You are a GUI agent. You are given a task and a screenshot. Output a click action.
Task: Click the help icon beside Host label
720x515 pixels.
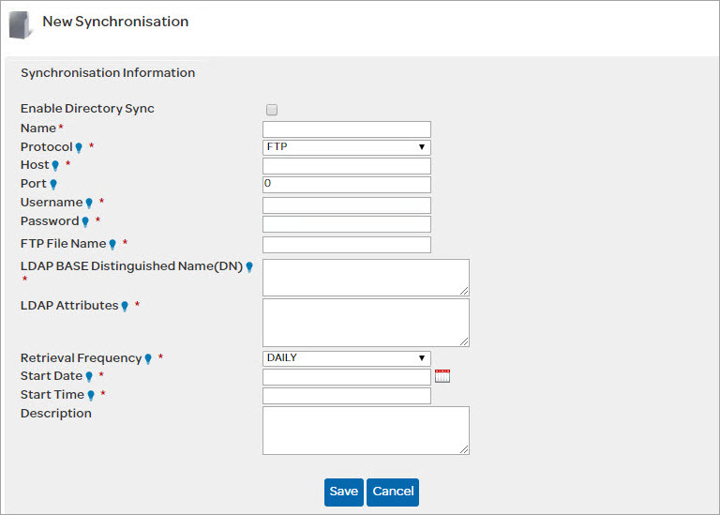click(x=55, y=166)
